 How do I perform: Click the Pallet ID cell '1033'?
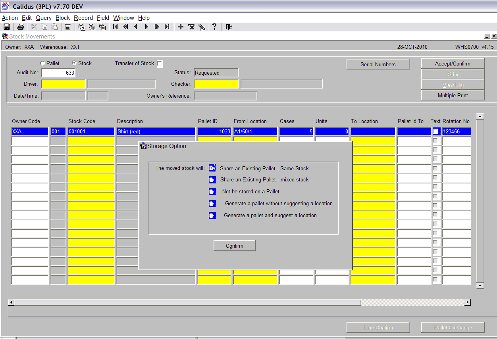tap(214, 131)
